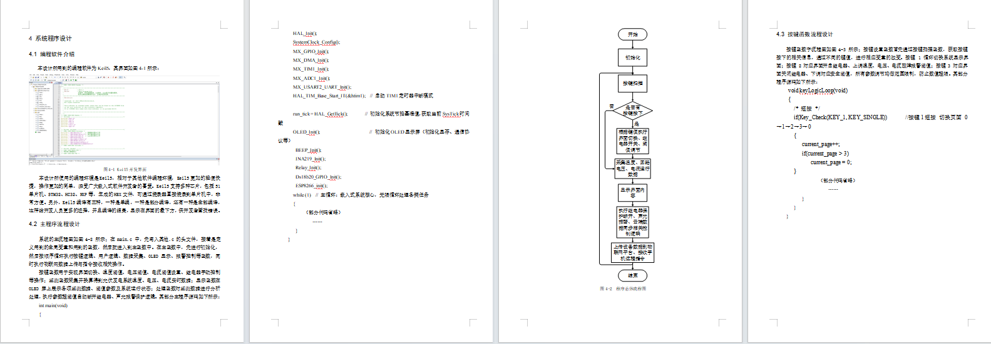This screenshot has height=344, width=991.
Task: Click '（部分代码省略）' on the second page
Action: (x=323, y=213)
